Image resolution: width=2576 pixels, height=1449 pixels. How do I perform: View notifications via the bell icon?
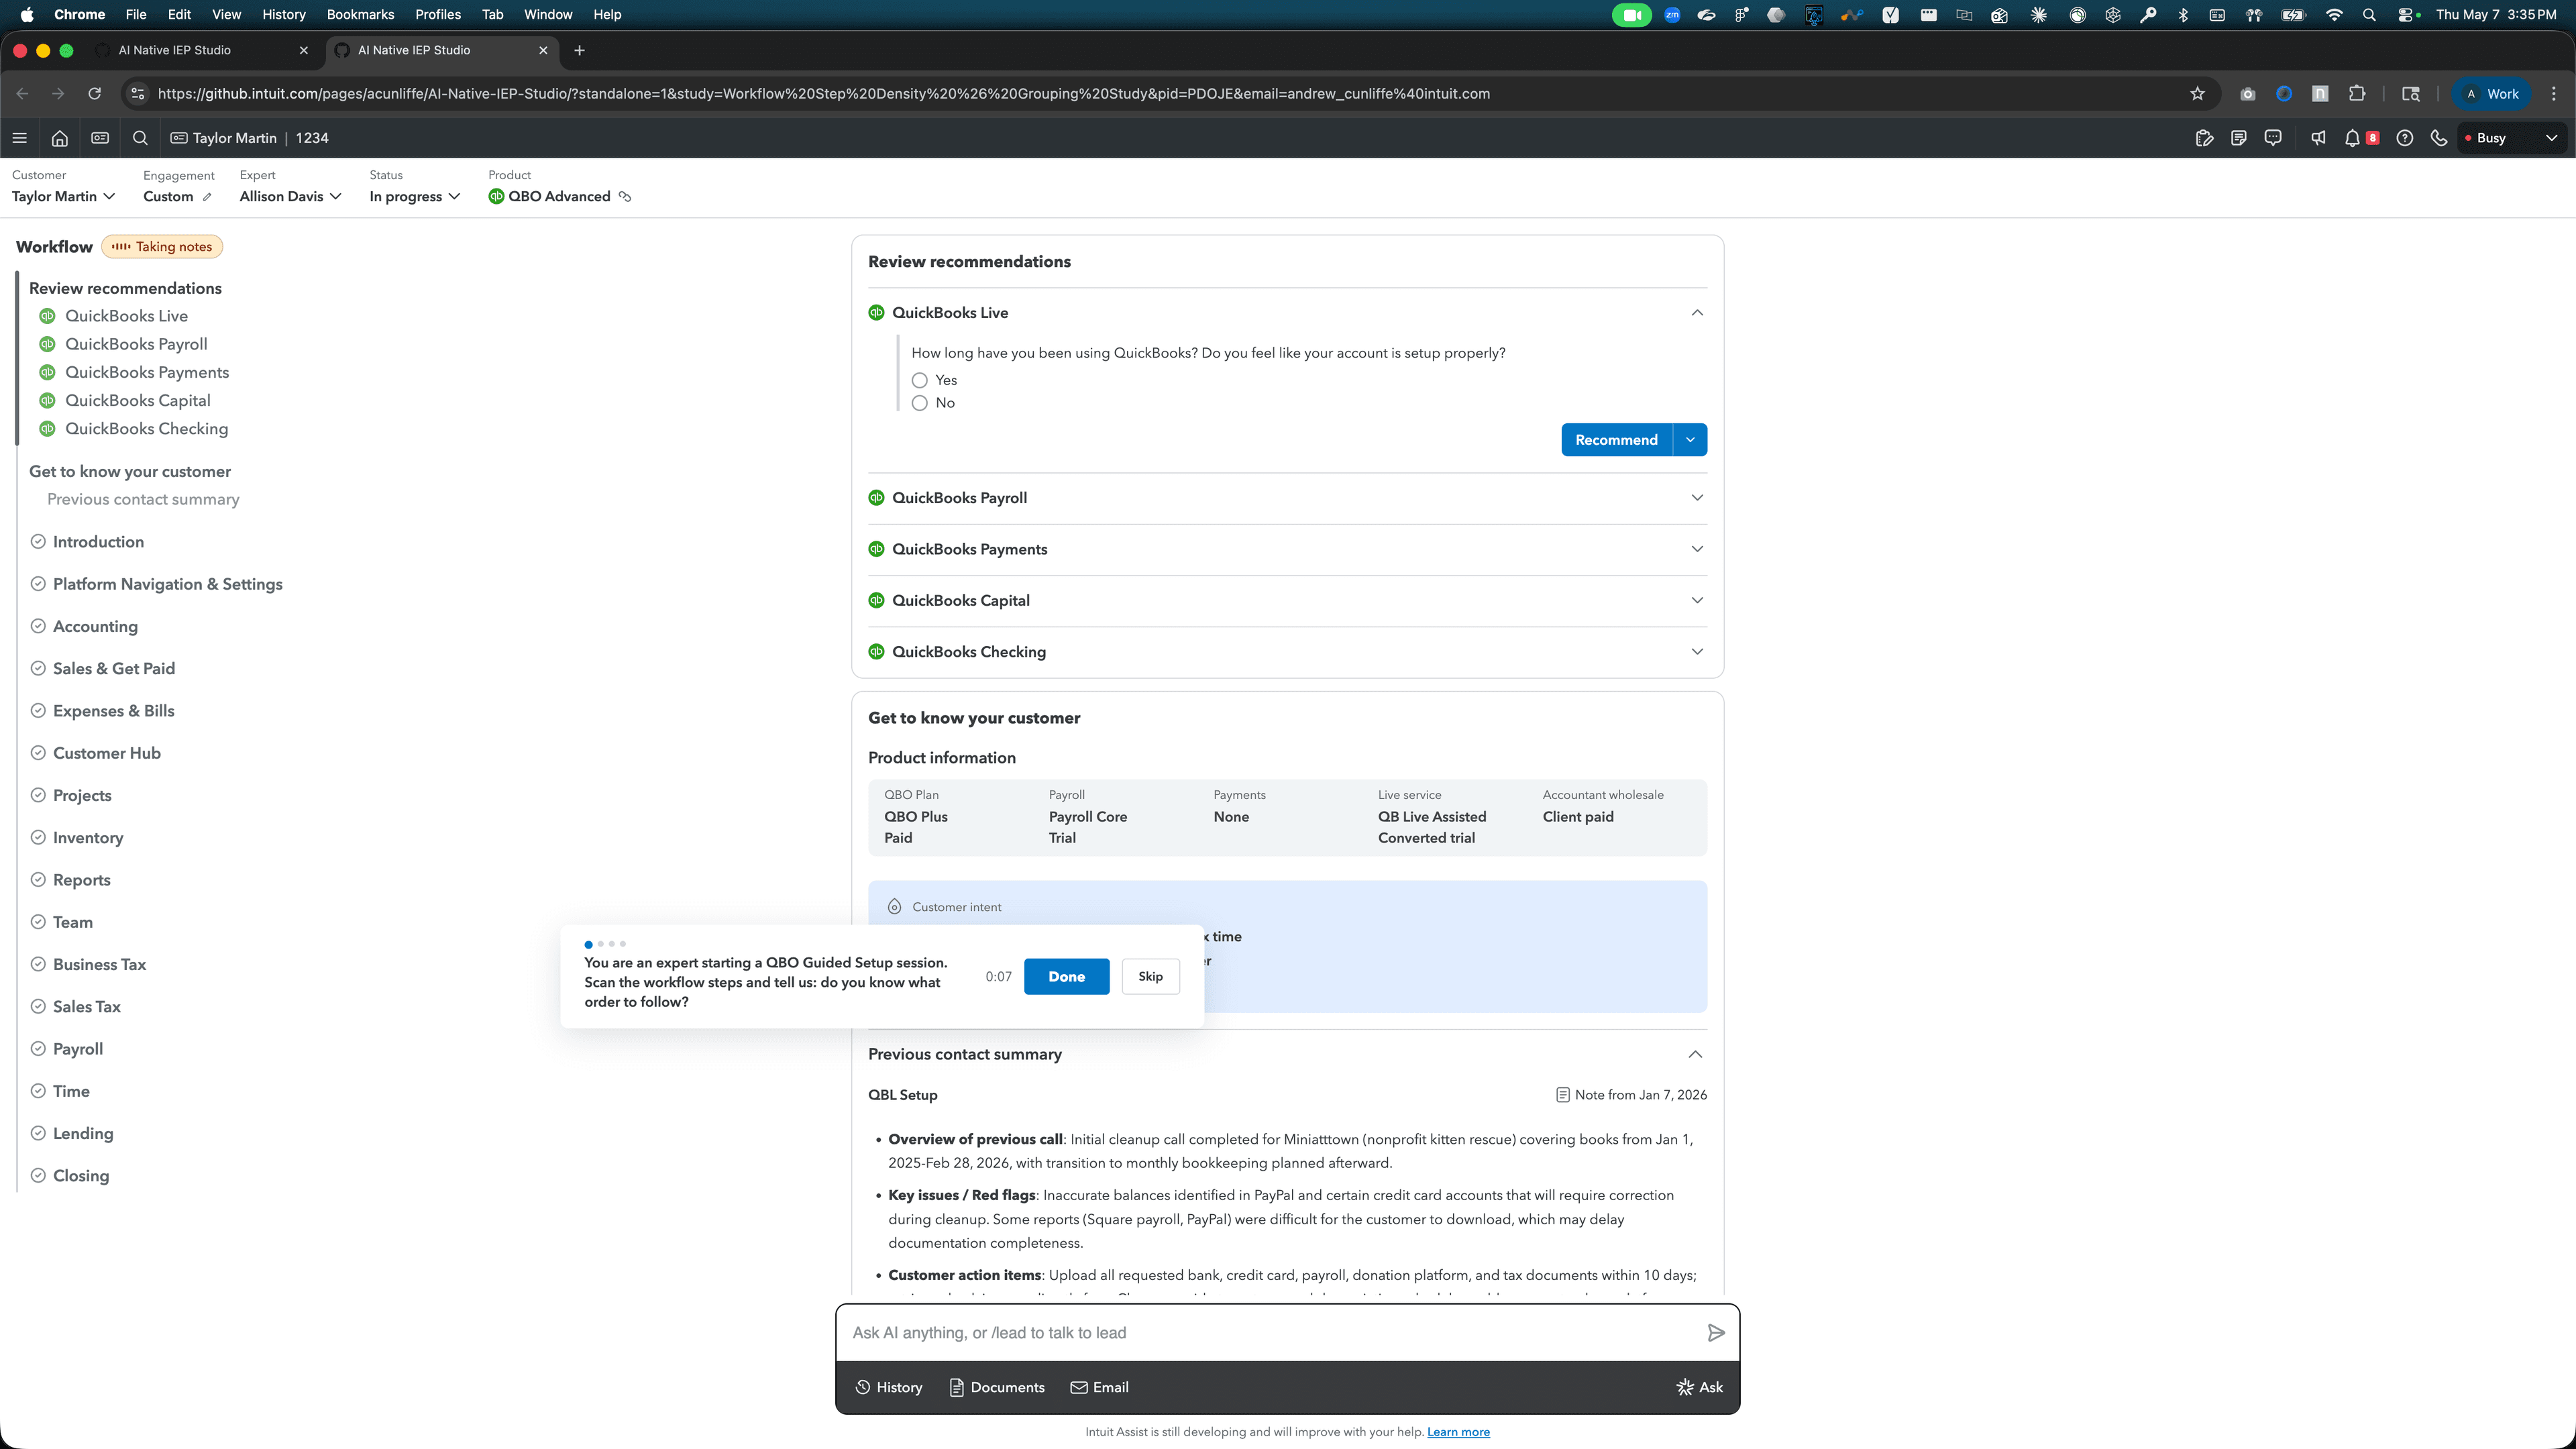pos(2352,138)
